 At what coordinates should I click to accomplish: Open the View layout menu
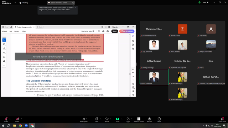pyautogui.click(x=206, y=2)
